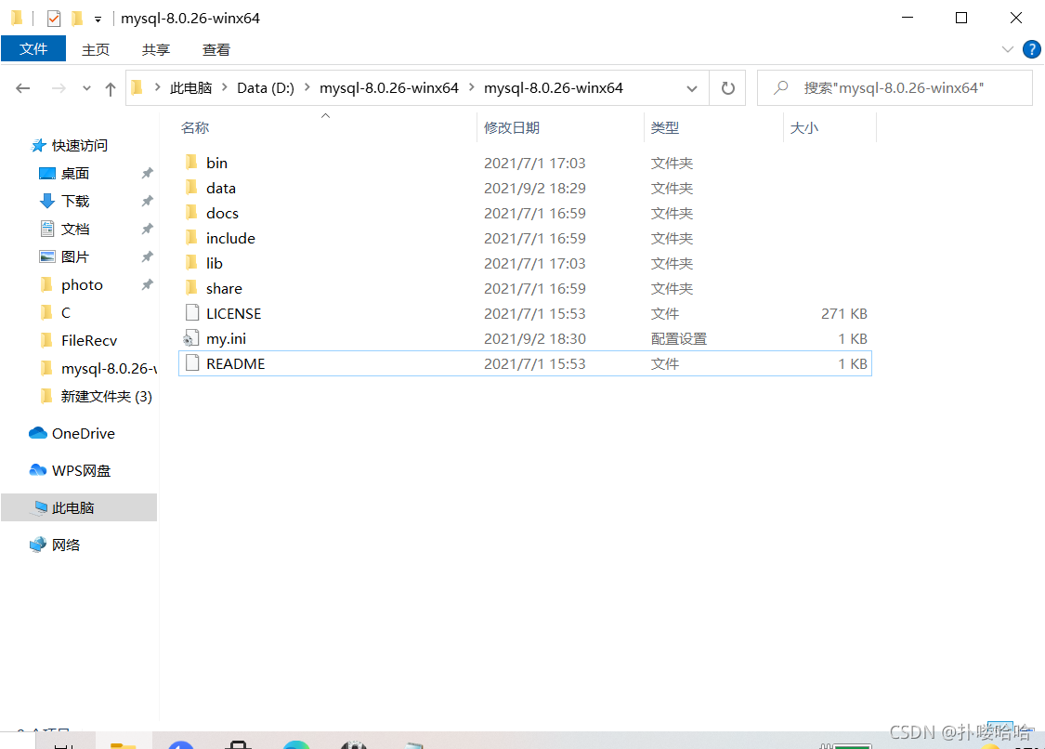Open the my.ini configuration file icon
The height and width of the screenshot is (749, 1045).
192,339
